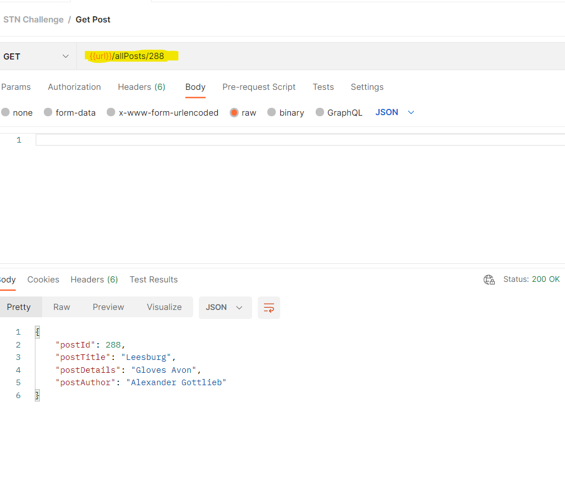This screenshot has width=565, height=493.
Task: Click the Status: 200 OK indicator
Action: 531,279
